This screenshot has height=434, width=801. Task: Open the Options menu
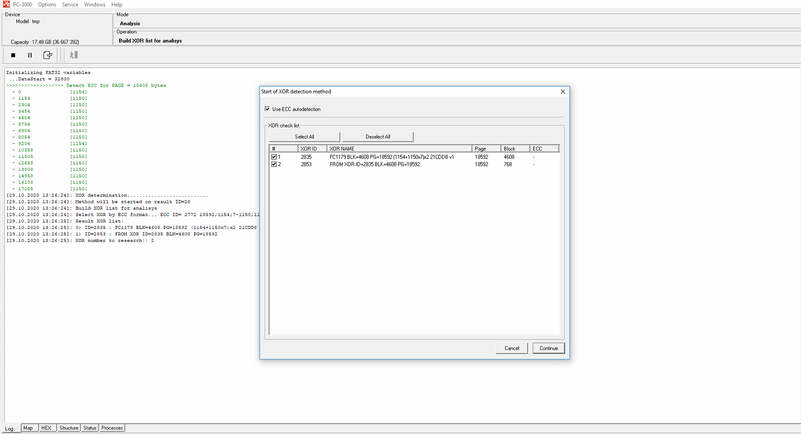(x=47, y=5)
